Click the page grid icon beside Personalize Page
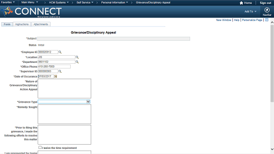The width and height of the screenshot is (274, 154). click(267, 20)
